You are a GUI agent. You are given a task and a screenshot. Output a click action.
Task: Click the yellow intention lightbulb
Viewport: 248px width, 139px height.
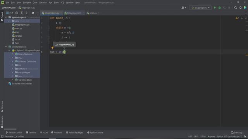(x=52, y=48)
